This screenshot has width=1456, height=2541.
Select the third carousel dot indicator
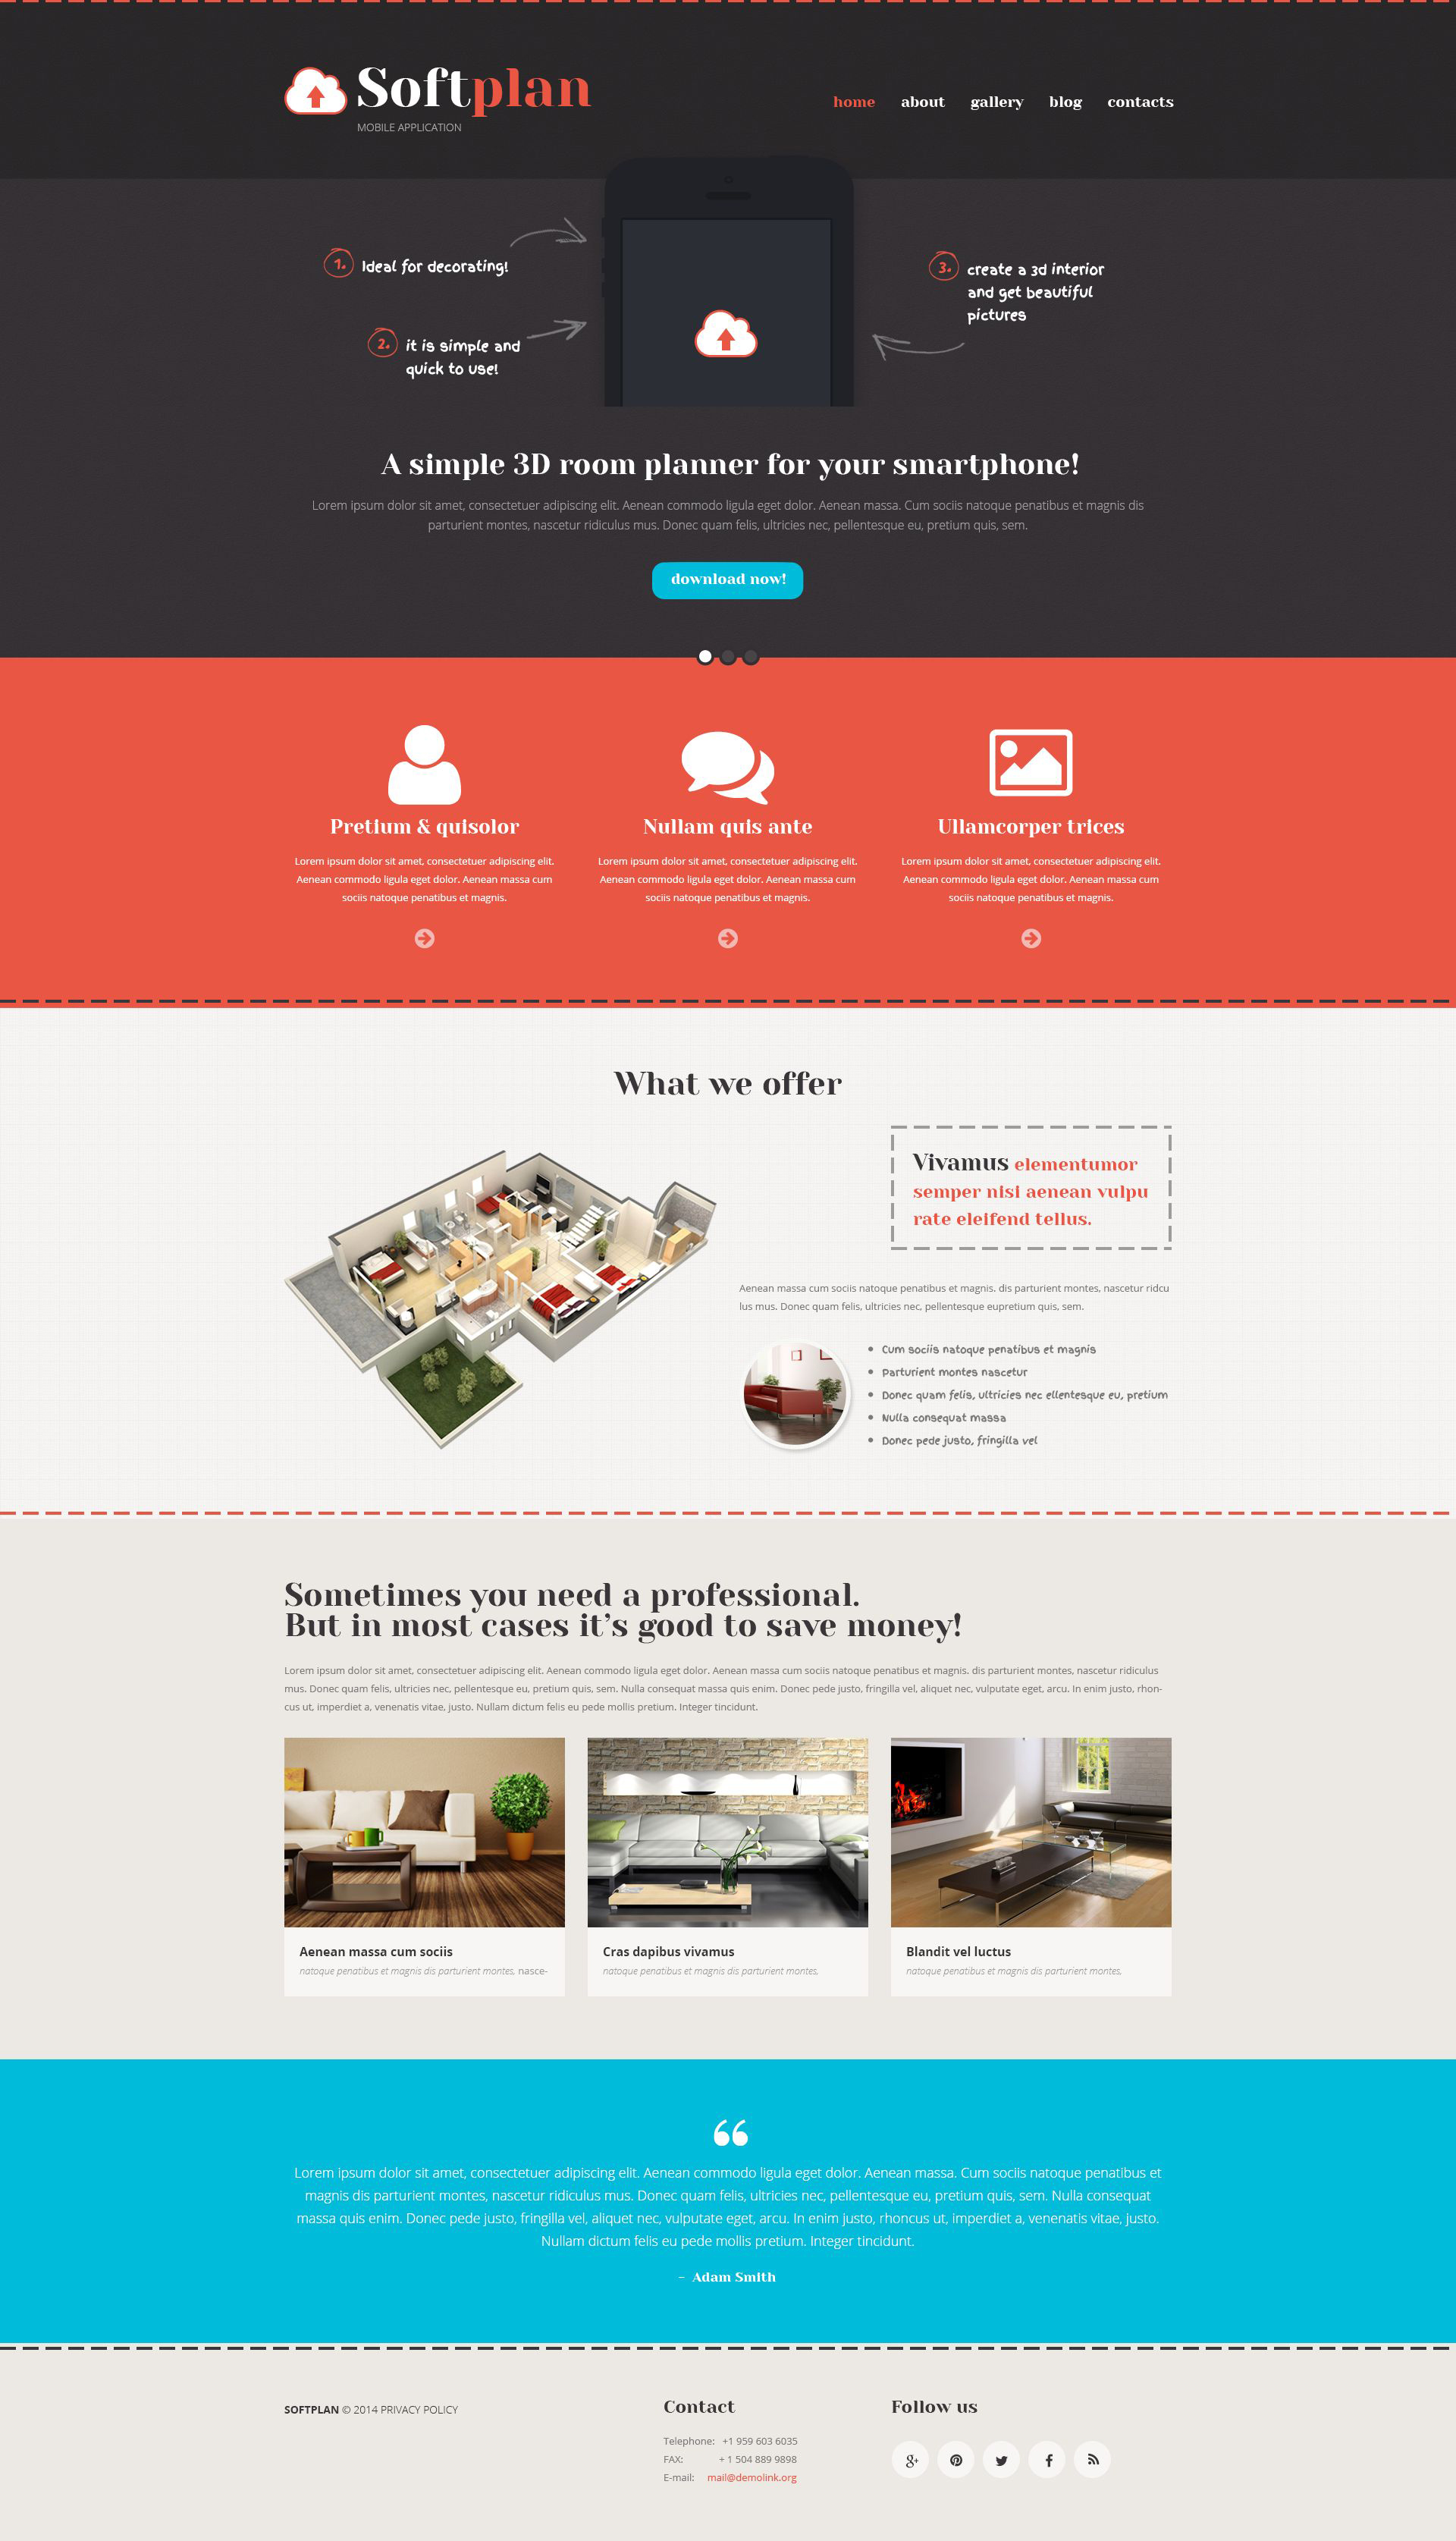[x=751, y=656]
